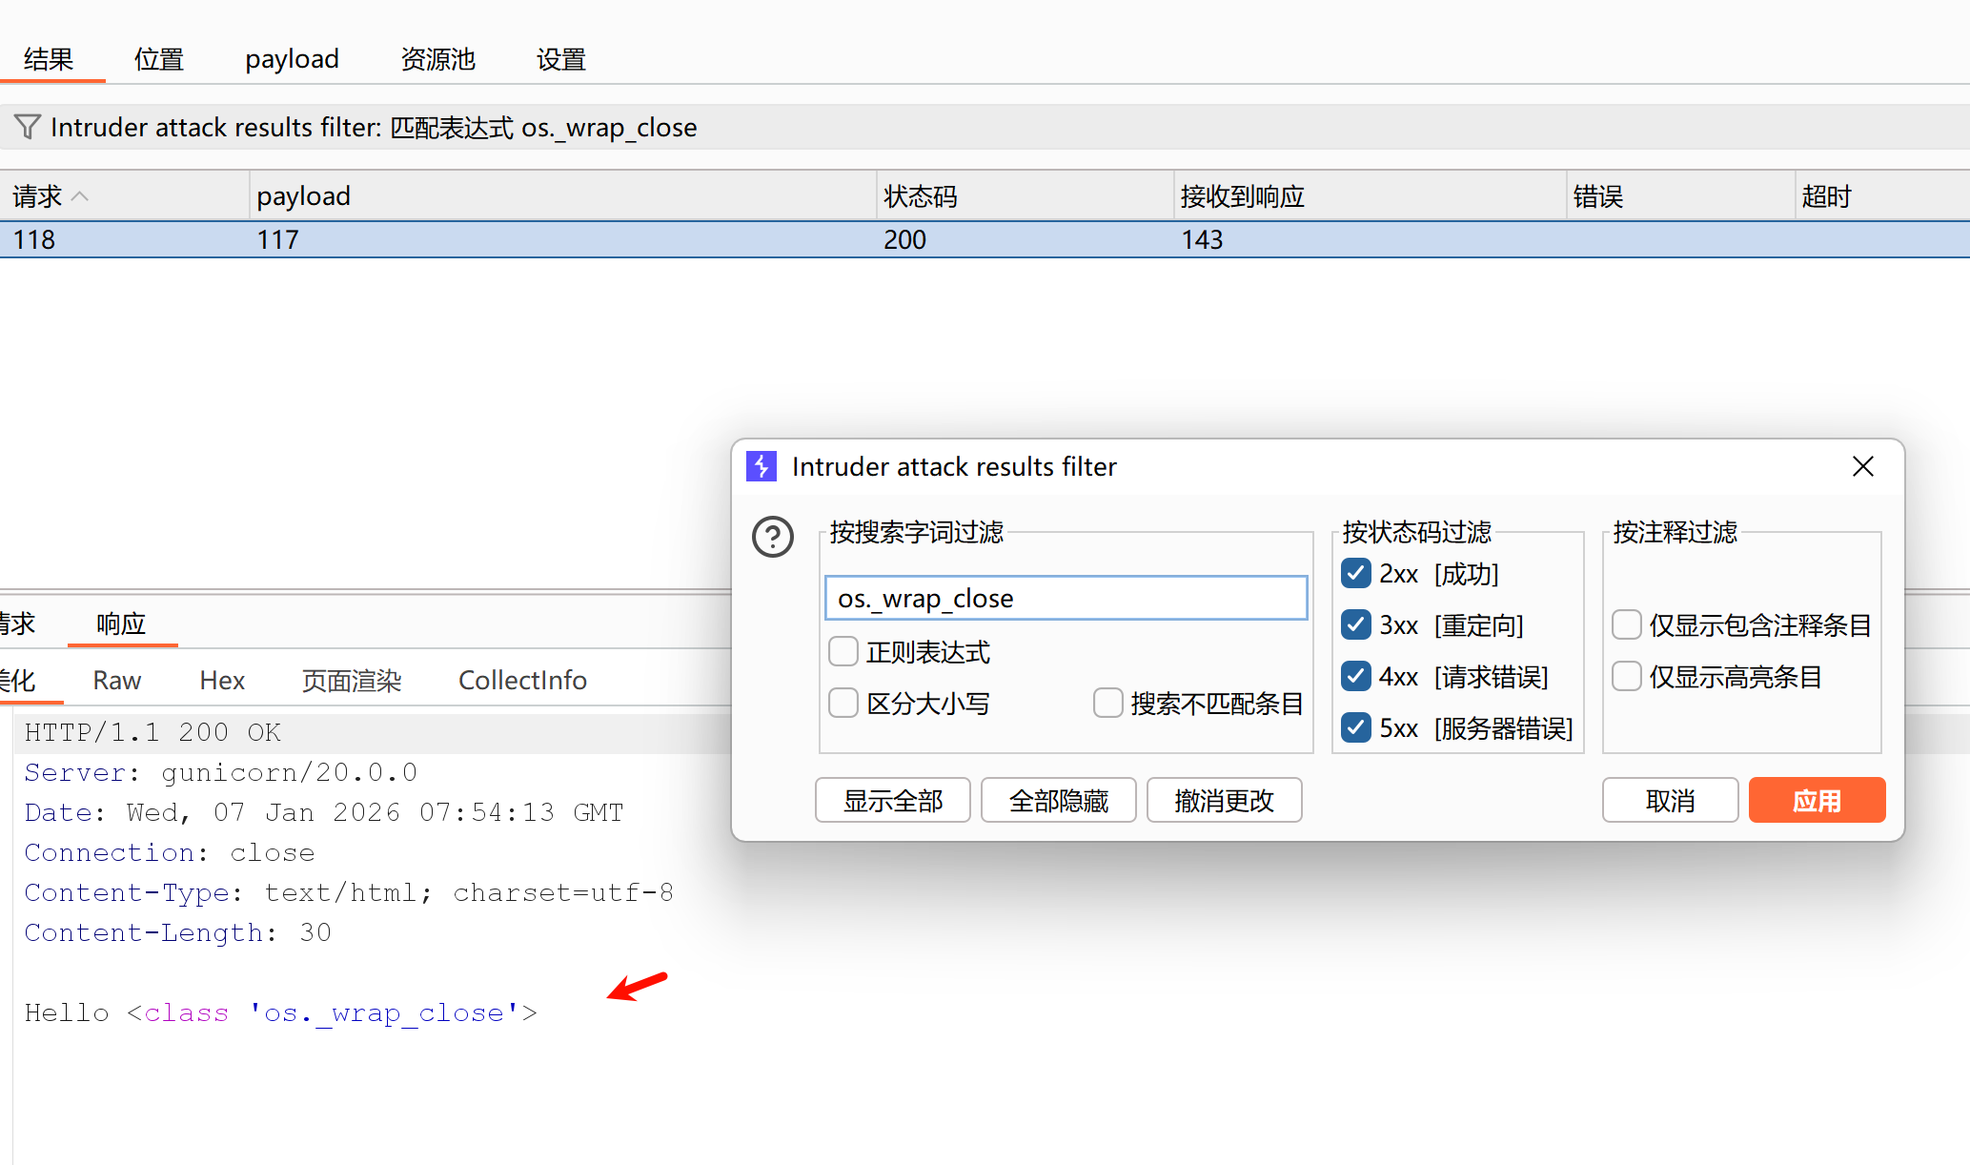The width and height of the screenshot is (1970, 1165).
Task: Uncheck the 4xx [请求错误] filter
Action: click(x=1355, y=677)
